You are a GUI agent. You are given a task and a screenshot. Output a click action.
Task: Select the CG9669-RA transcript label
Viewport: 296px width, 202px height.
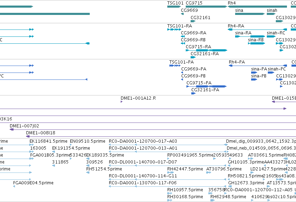(193, 33)
